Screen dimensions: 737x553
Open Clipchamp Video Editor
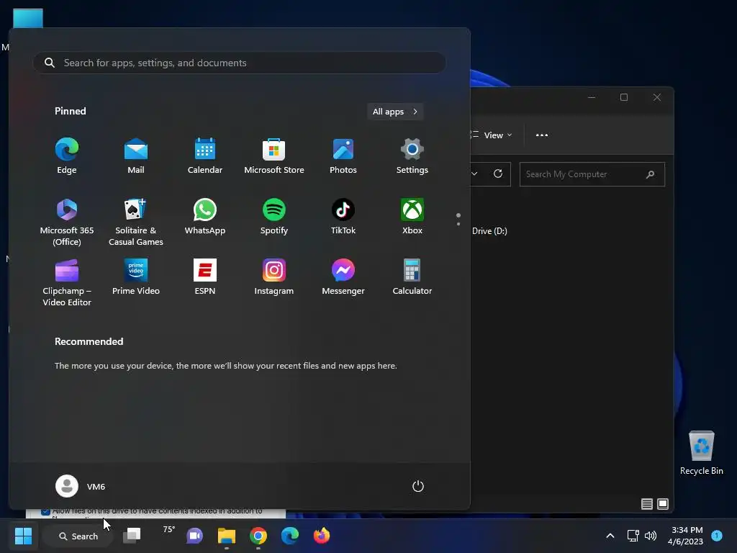[x=67, y=282]
